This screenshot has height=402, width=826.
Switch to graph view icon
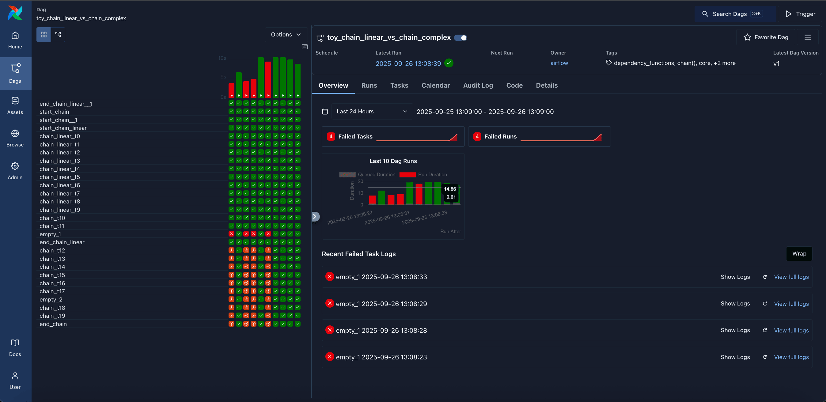58,34
